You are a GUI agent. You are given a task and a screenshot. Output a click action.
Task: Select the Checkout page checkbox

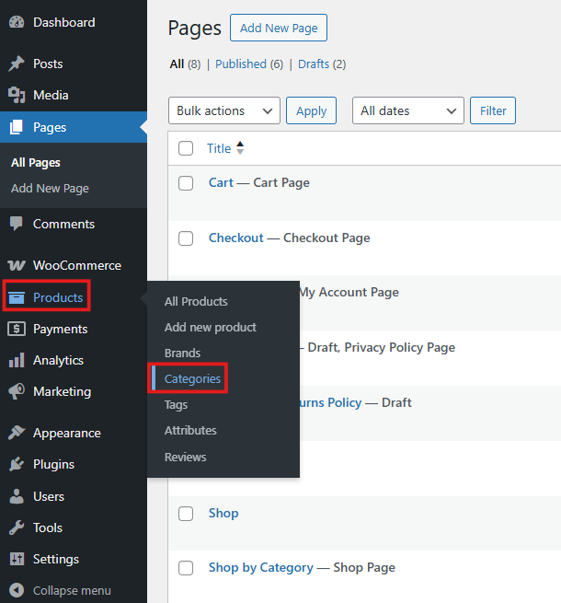click(x=186, y=238)
